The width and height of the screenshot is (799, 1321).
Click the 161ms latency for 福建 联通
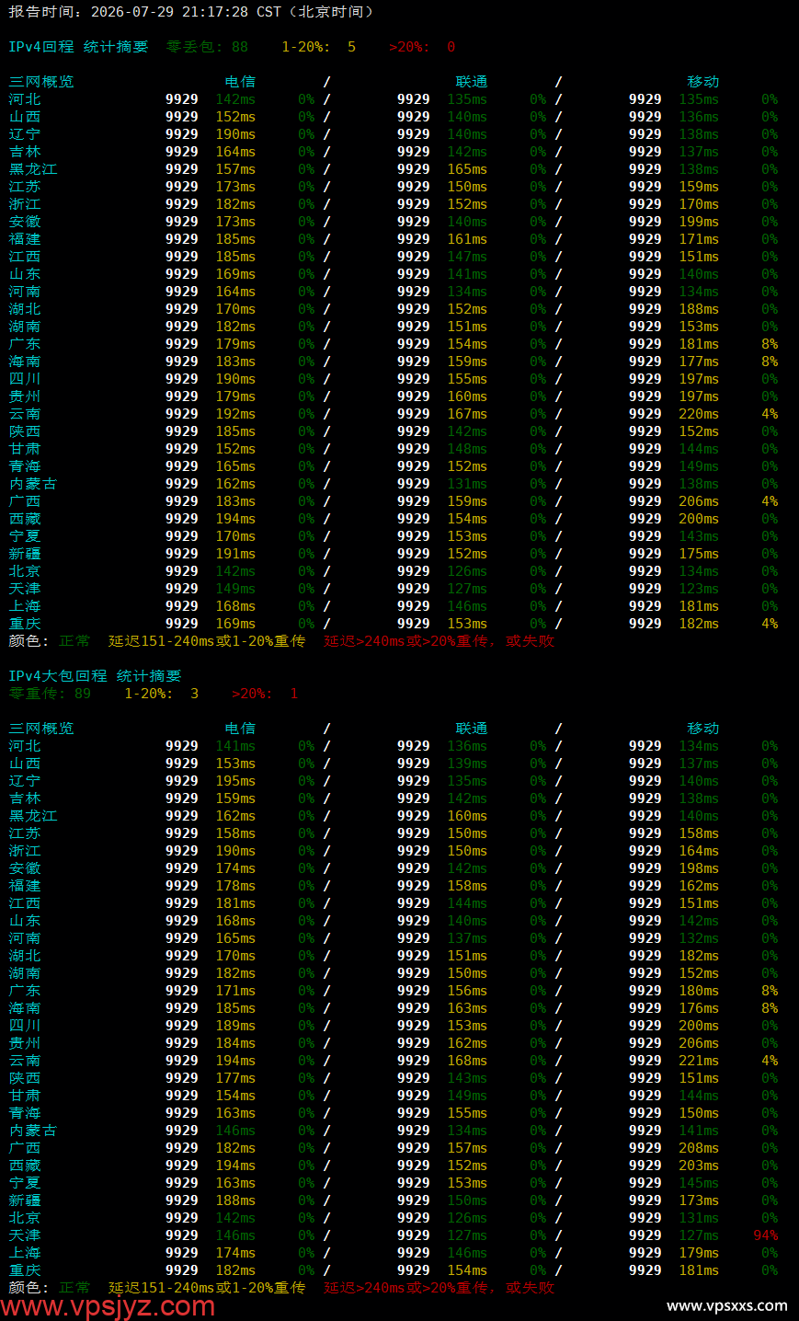467,239
